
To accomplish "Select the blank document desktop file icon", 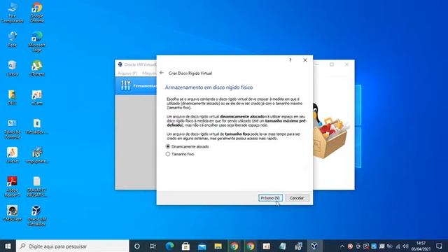I will 37,186.
